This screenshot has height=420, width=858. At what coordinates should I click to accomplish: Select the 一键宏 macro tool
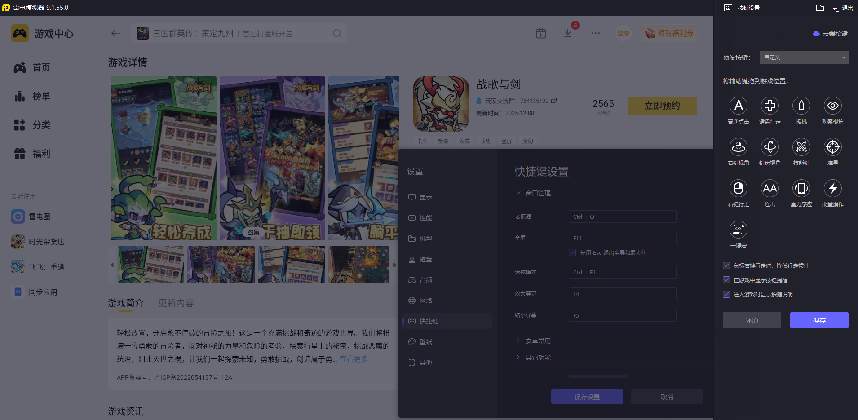[x=738, y=230]
